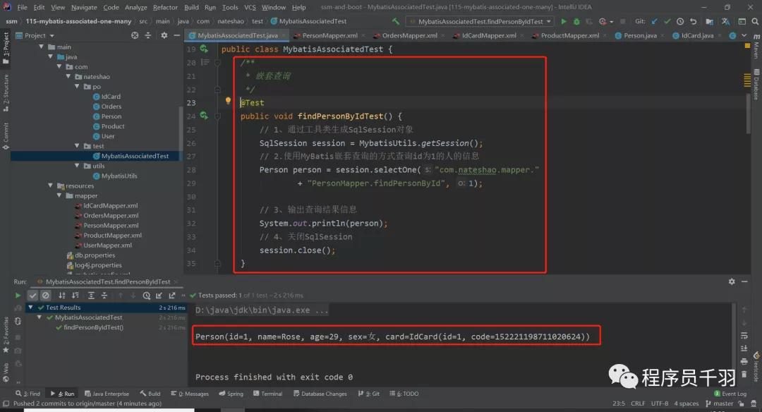The image size is (762, 412).
Task: Revert changes with the rollback arrow icon
Action: tap(693, 21)
